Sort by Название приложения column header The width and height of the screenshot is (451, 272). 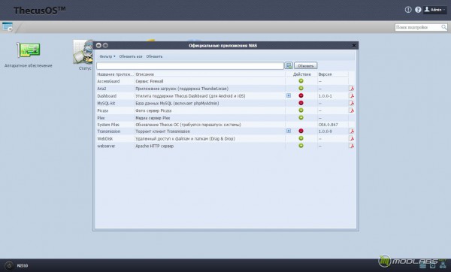tap(115, 74)
